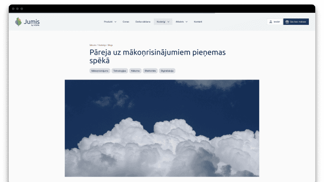Click the clouds article hero image

[162, 128]
